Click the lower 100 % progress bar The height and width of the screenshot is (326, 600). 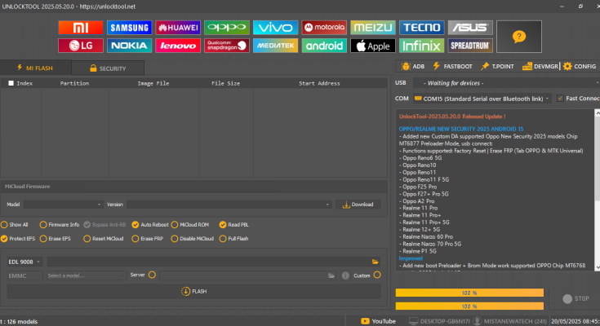pyautogui.click(x=469, y=306)
